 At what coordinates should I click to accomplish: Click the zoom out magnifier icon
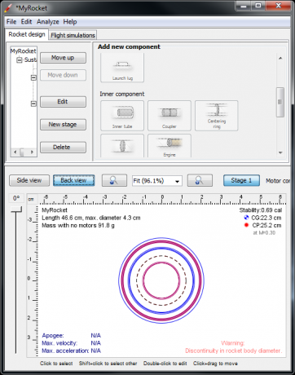(114, 180)
